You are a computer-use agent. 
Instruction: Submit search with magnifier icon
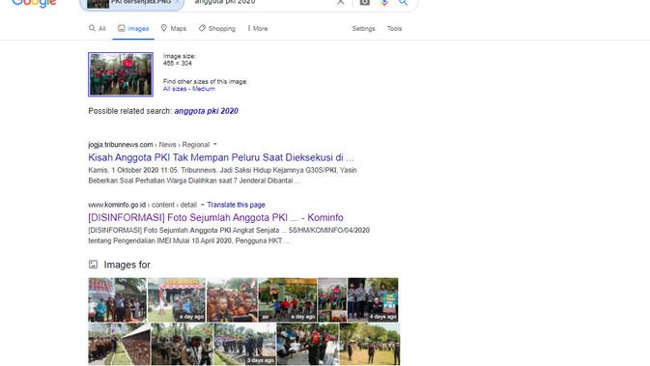click(x=403, y=3)
